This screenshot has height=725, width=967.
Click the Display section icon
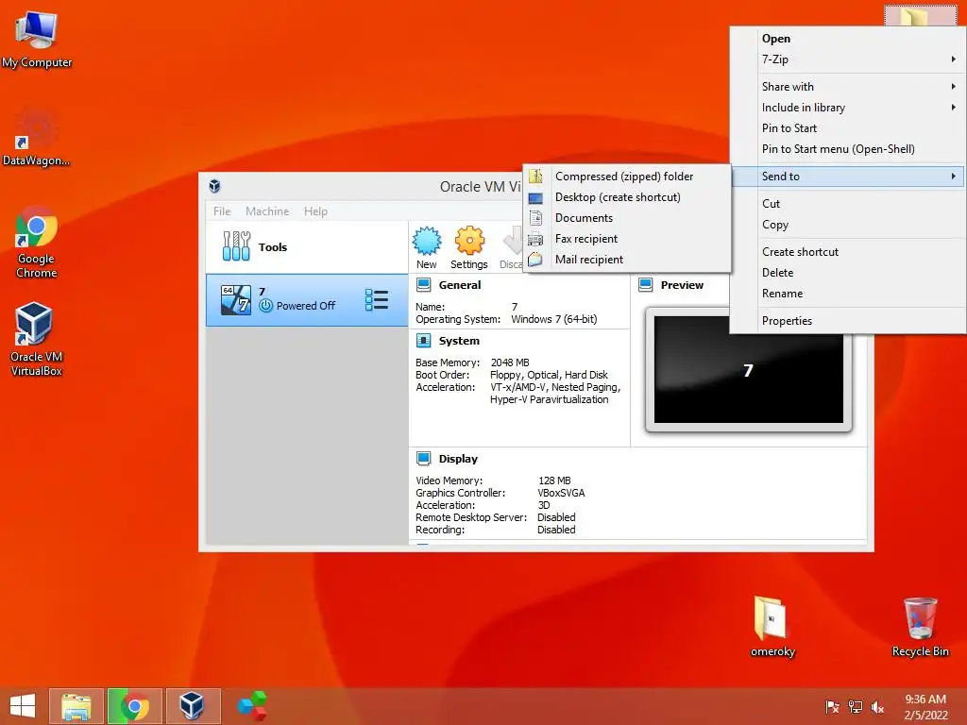424,458
